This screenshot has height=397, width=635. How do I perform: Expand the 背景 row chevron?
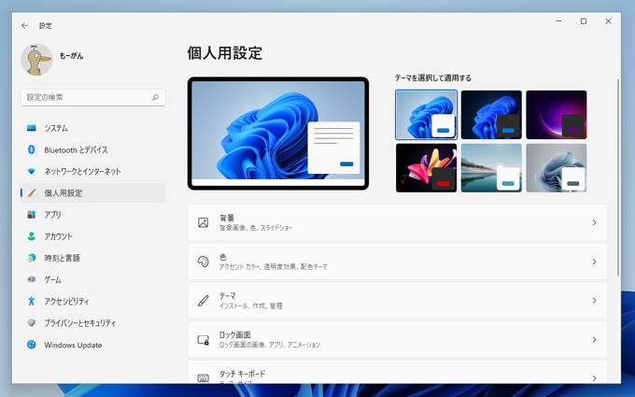[594, 222]
